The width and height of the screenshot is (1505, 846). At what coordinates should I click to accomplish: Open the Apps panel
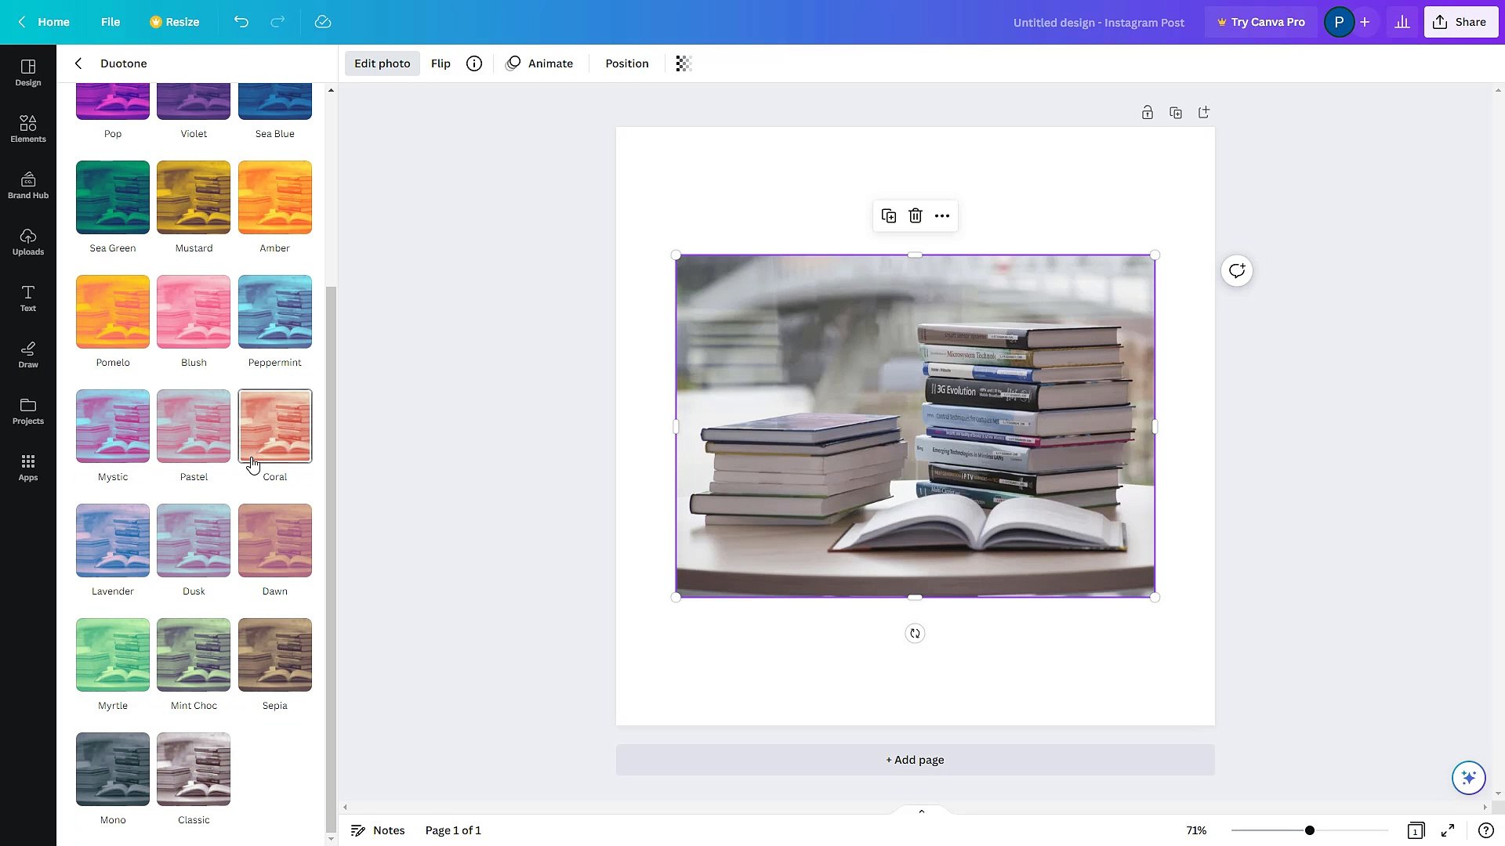point(27,467)
